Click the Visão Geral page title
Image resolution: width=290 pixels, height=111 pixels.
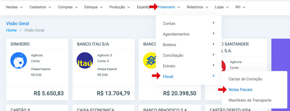tap(18, 24)
